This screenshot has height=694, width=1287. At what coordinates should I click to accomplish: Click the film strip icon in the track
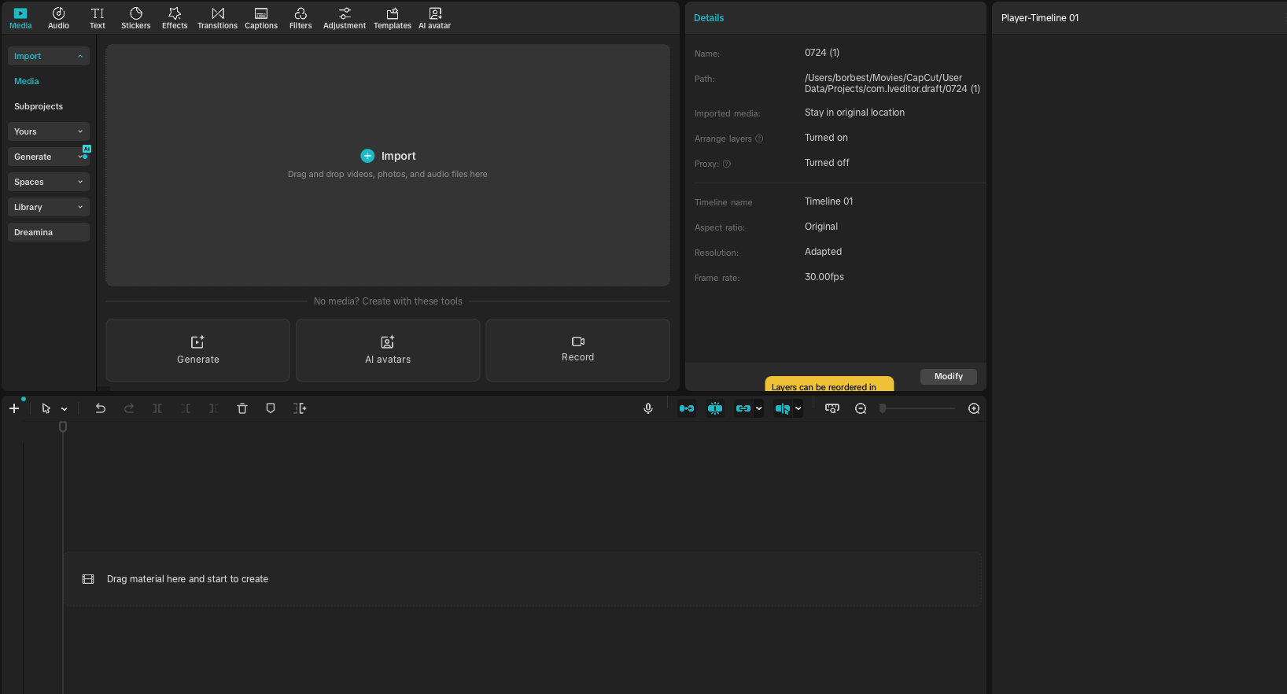pyautogui.click(x=88, y=579)
